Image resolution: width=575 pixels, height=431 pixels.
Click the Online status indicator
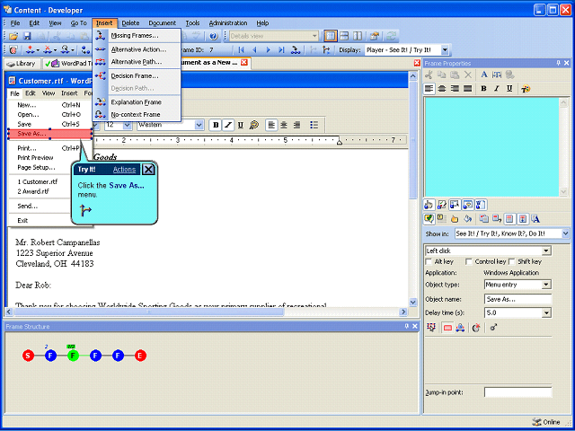pyautogui.click(x=546, y=422)
